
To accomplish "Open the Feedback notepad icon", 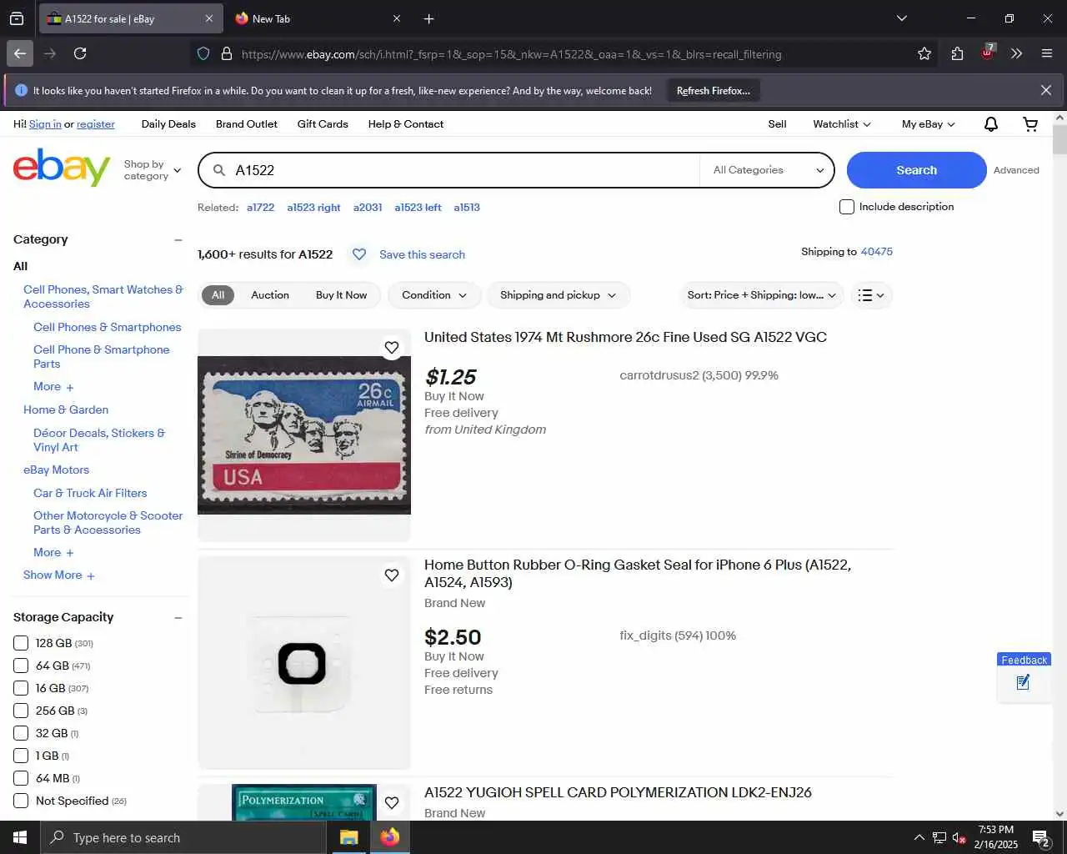I will 1024,683.
